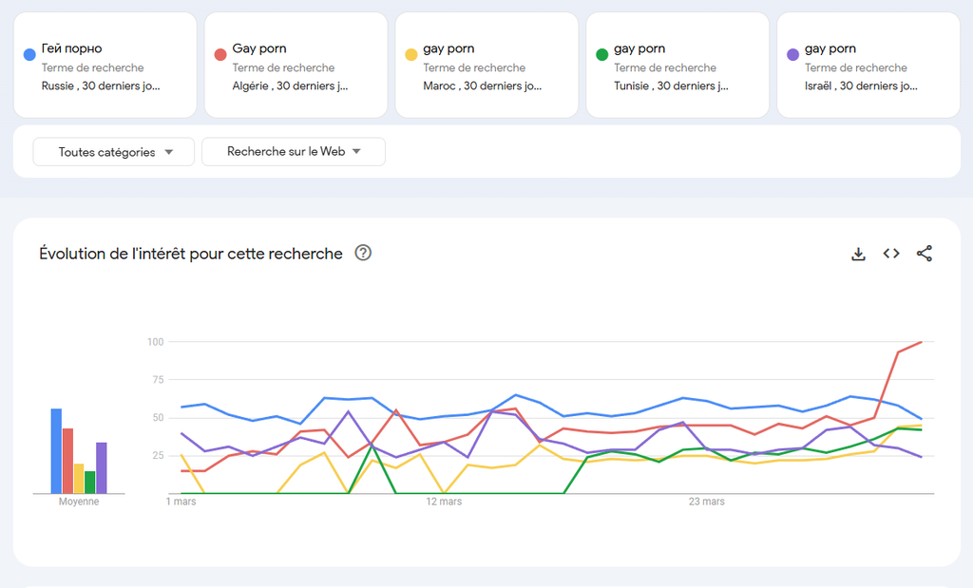Click the green dot of the Tunisie term

coord(601,55)
